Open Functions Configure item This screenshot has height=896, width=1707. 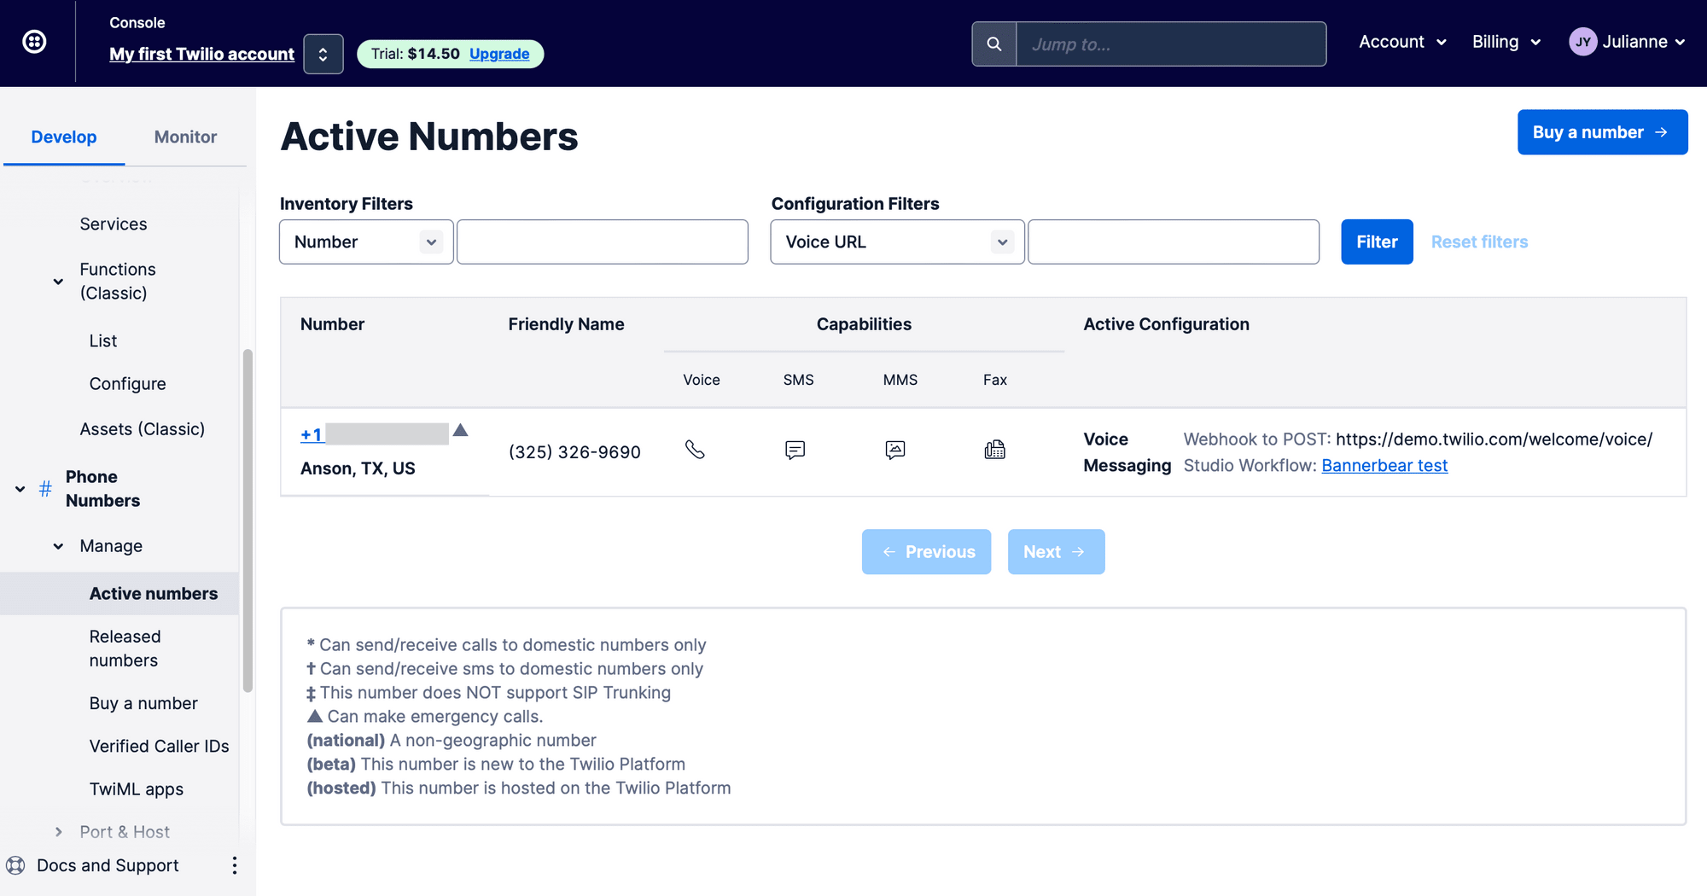point(127,384)
